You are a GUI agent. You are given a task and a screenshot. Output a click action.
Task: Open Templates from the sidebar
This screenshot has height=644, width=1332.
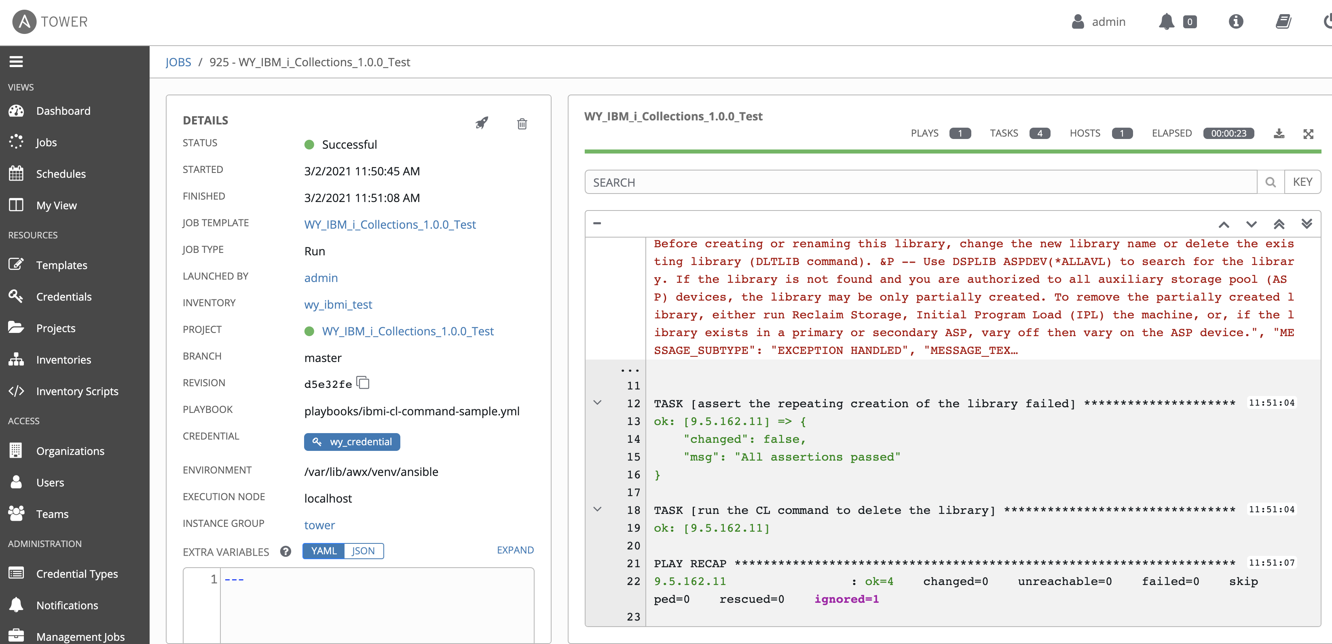[x=61, y=265]
